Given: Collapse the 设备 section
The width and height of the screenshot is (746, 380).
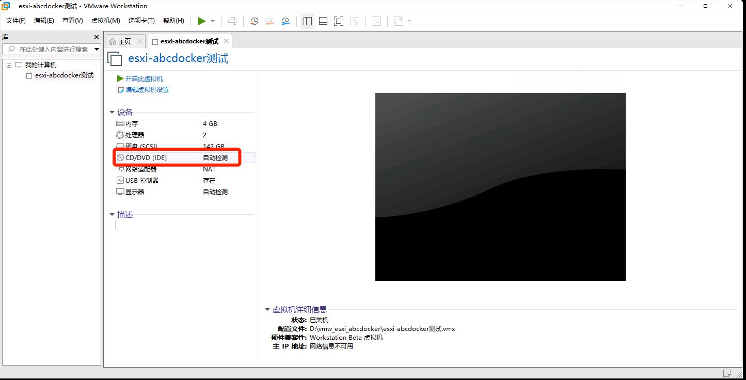Looking at the screenshot, I should (x=112, y=113).
